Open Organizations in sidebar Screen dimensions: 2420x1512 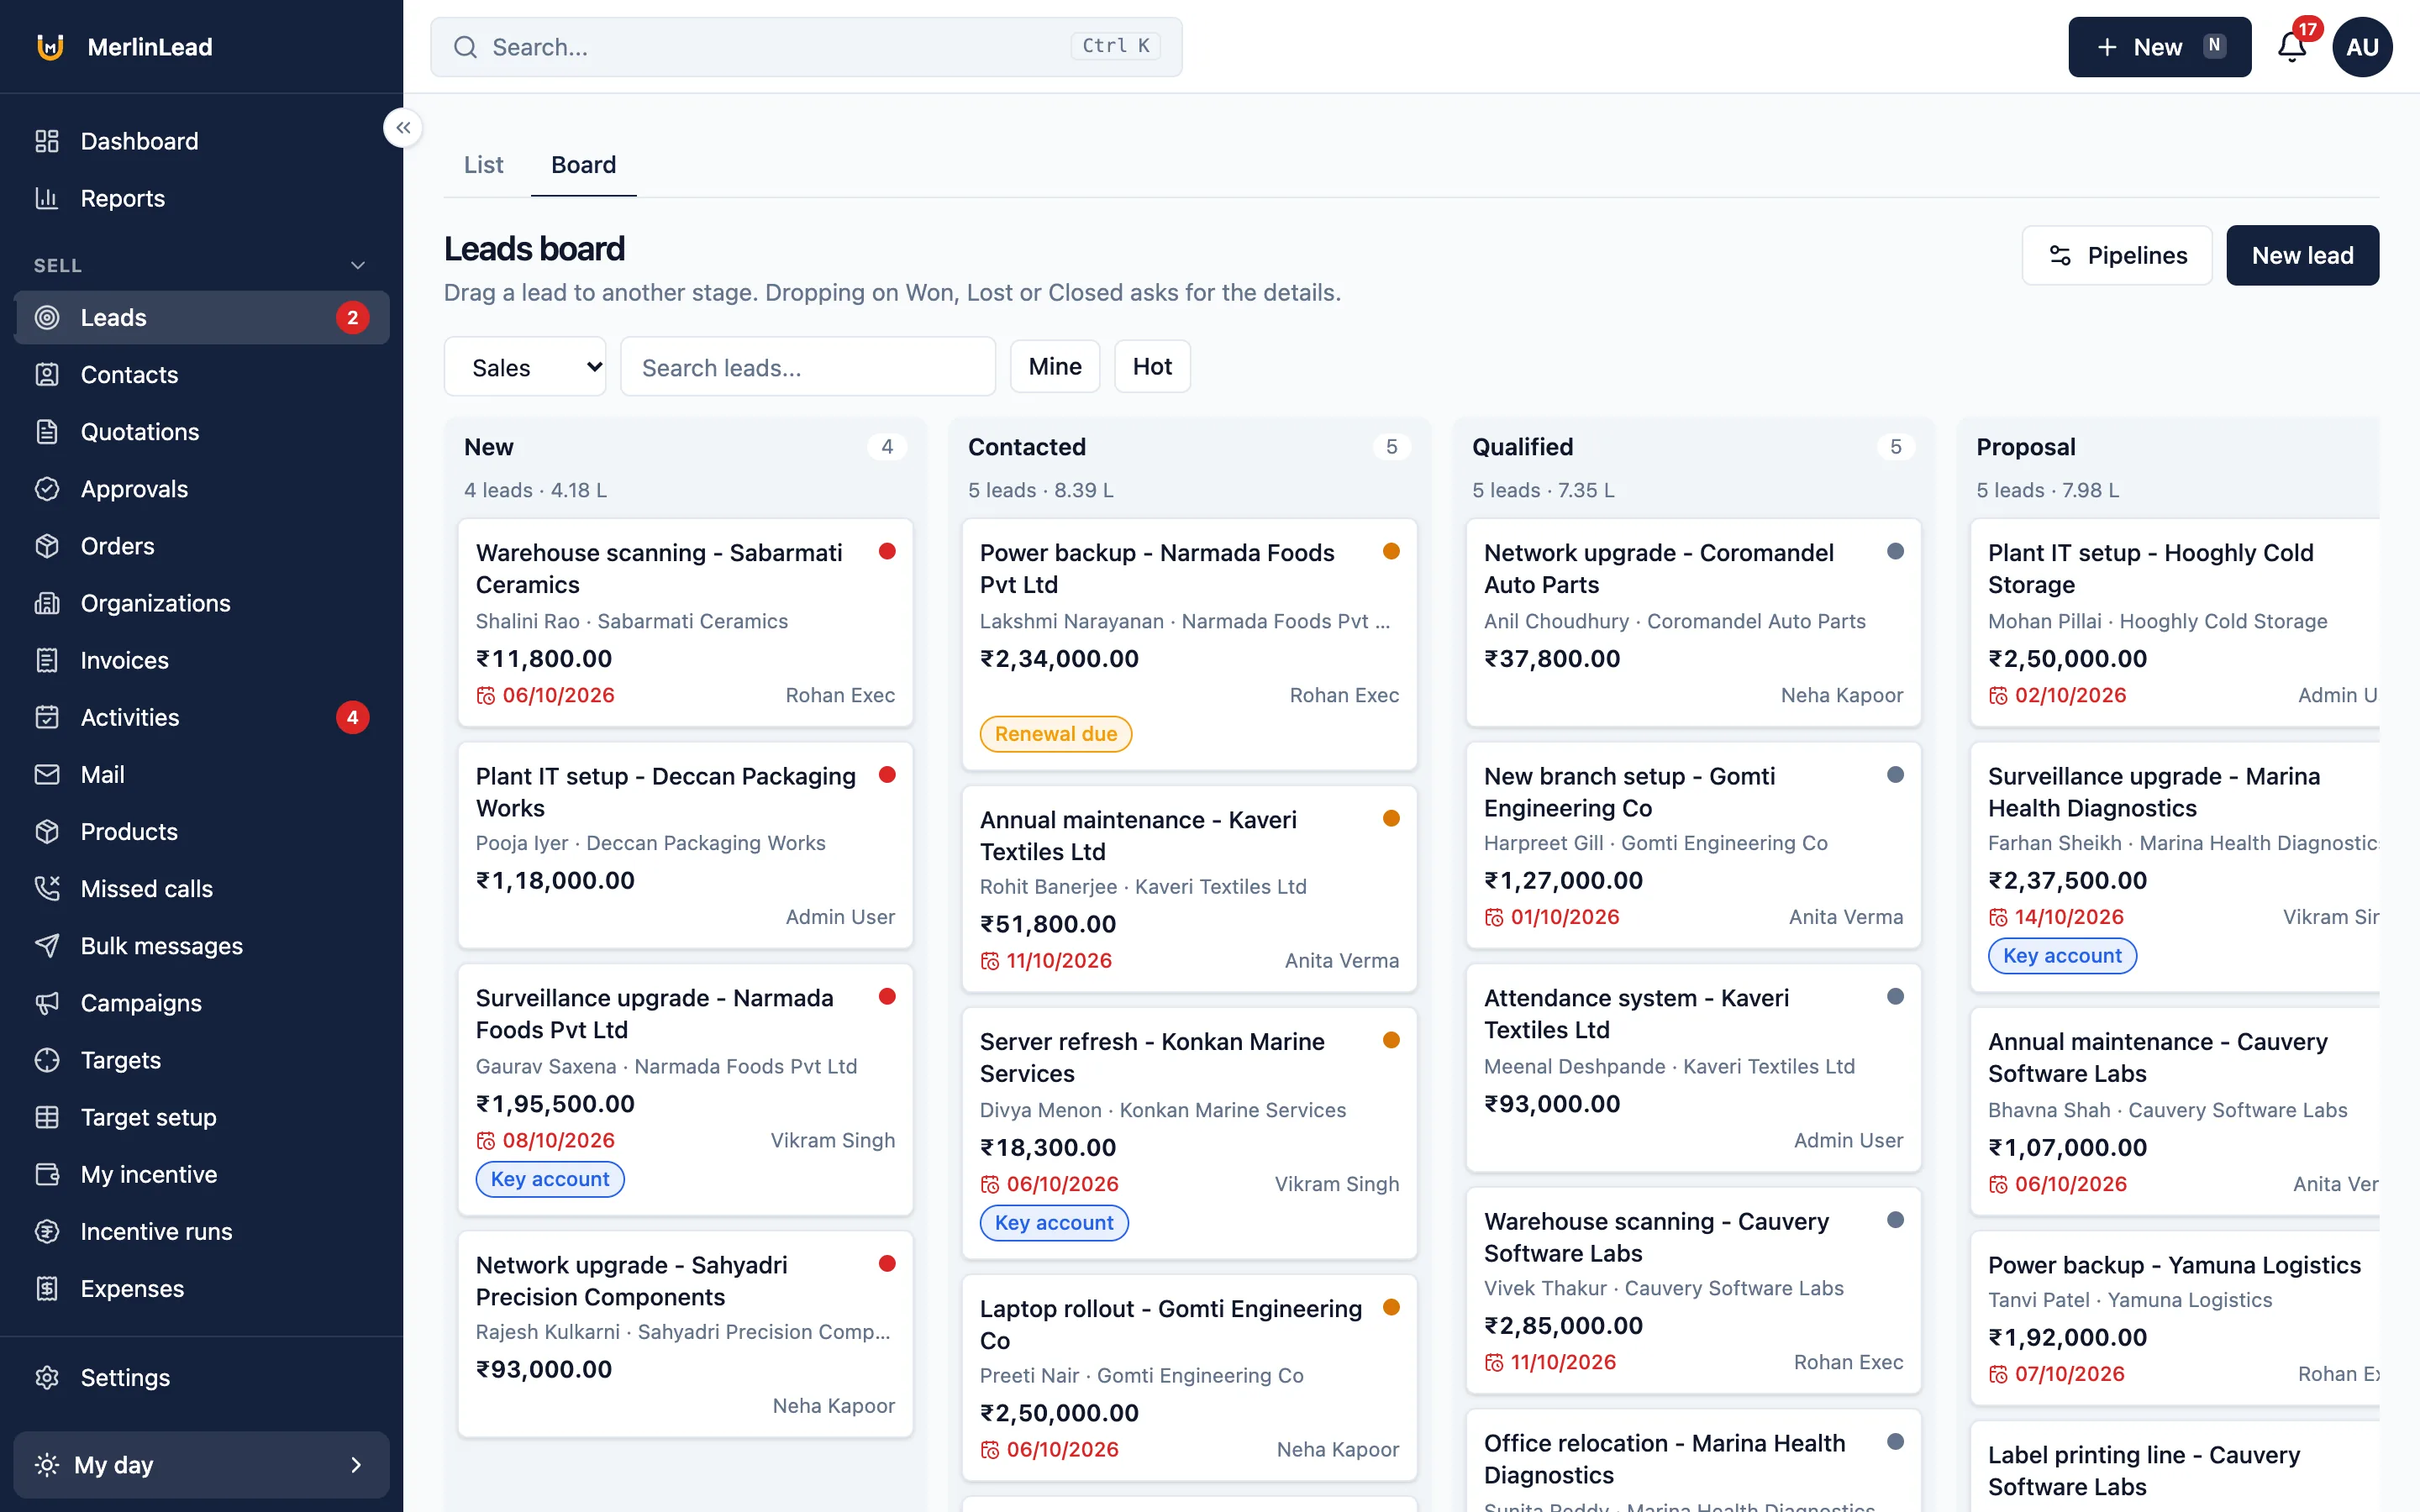201,602
